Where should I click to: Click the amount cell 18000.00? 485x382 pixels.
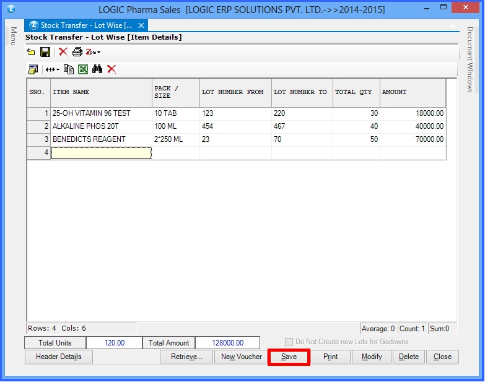(413, 113)
